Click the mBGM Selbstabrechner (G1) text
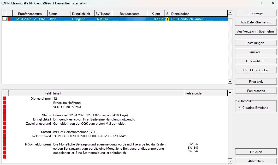Viewport: 278px width, 165px height. click(x=74, y=132)
